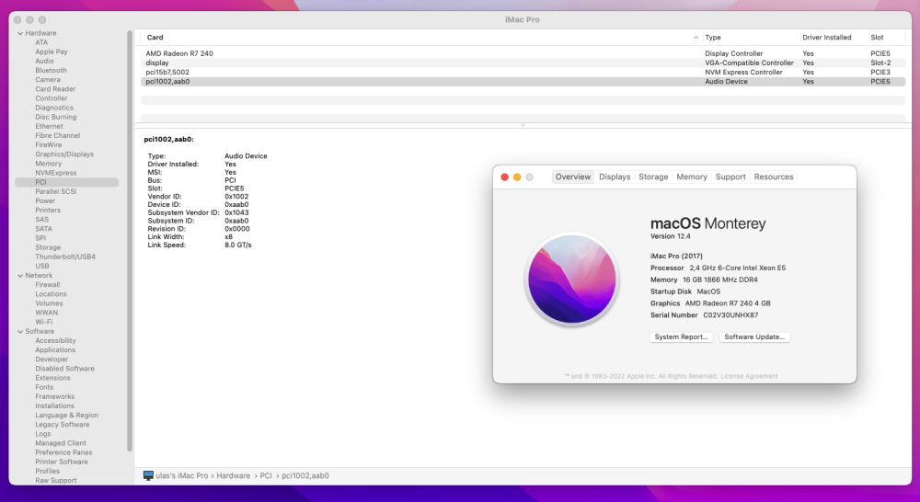Select Disc Burning in sidebar
920x502 pixels.
point(56,118)
